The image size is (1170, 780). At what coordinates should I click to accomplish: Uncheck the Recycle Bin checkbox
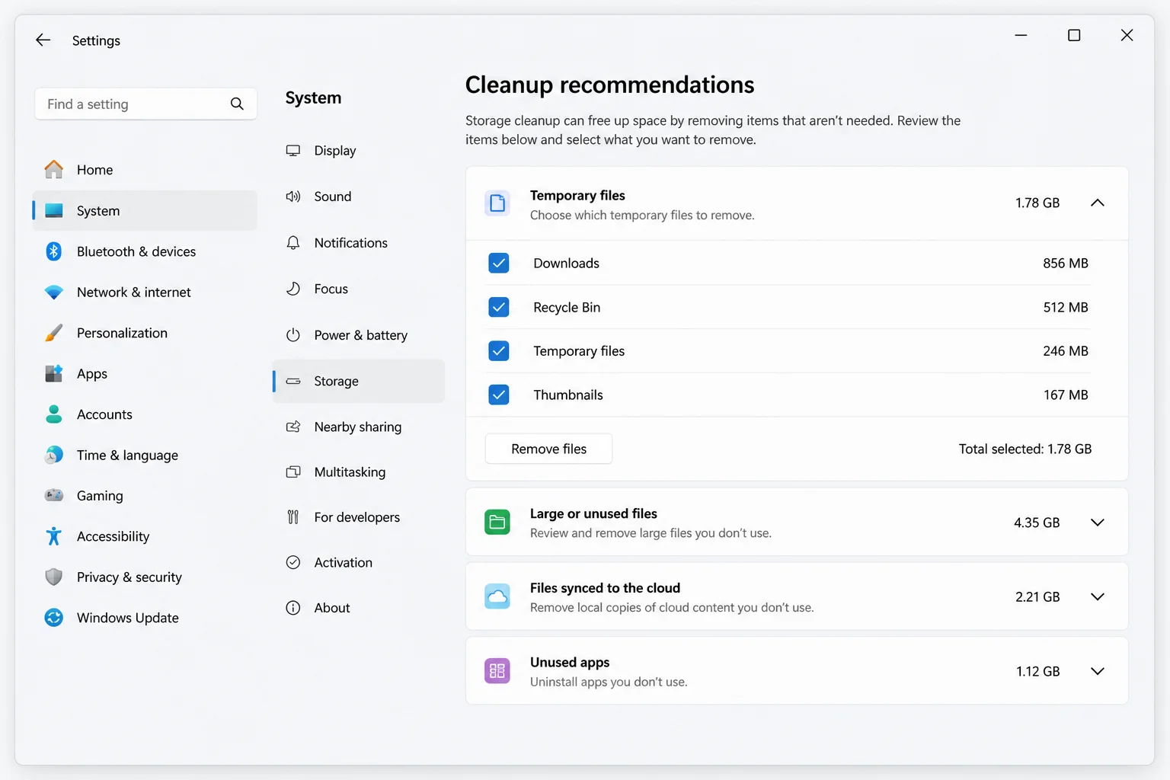click(499, 307)
